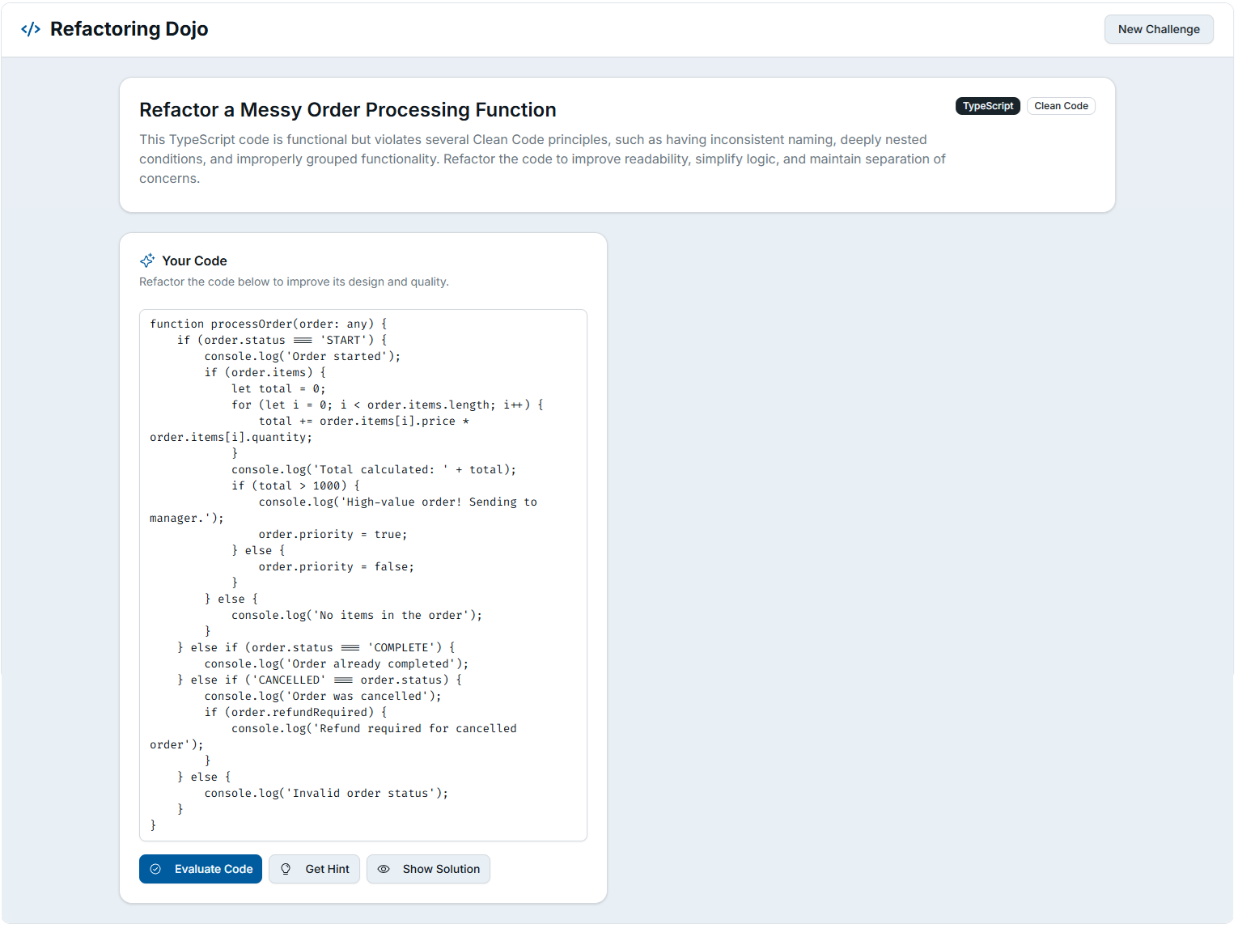The width and height of the screenshot is (1238, 928).
Task: Click the code brackets logo icon
Action: coord(31,29)
